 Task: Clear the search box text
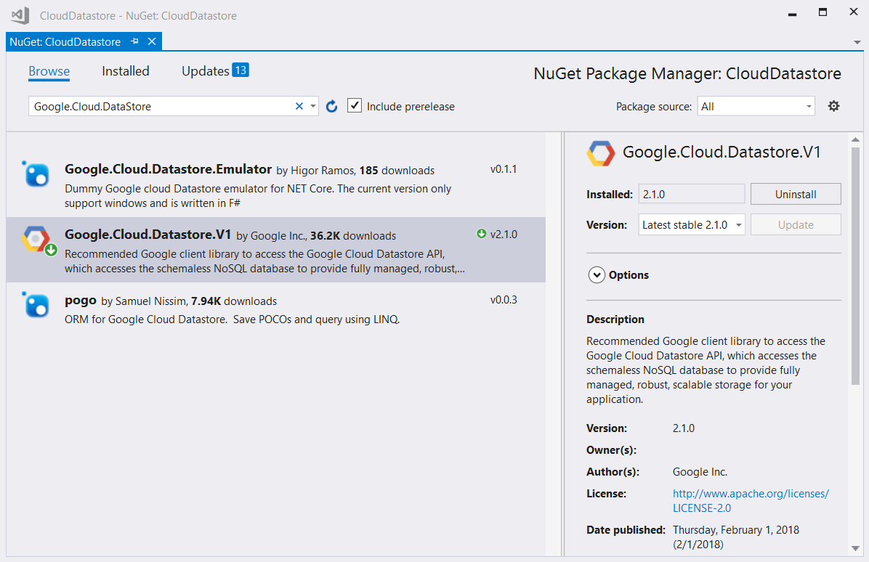[x=299, y=107]
